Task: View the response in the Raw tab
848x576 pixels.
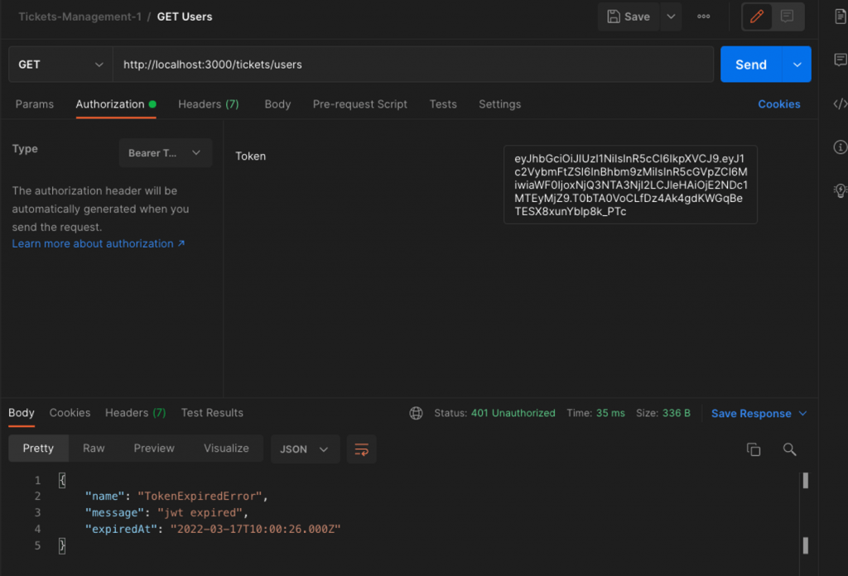Action: (93, 449)
